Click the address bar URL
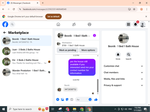 (x=45, y=9)
